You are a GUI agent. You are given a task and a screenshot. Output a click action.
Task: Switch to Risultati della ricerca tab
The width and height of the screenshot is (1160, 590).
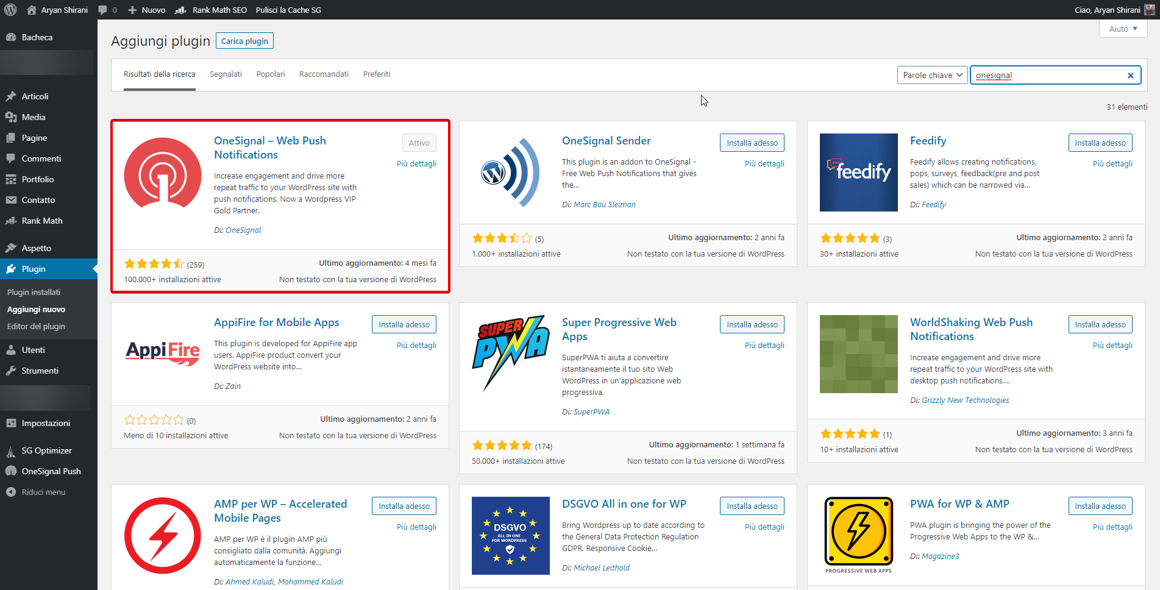point(160,74)
